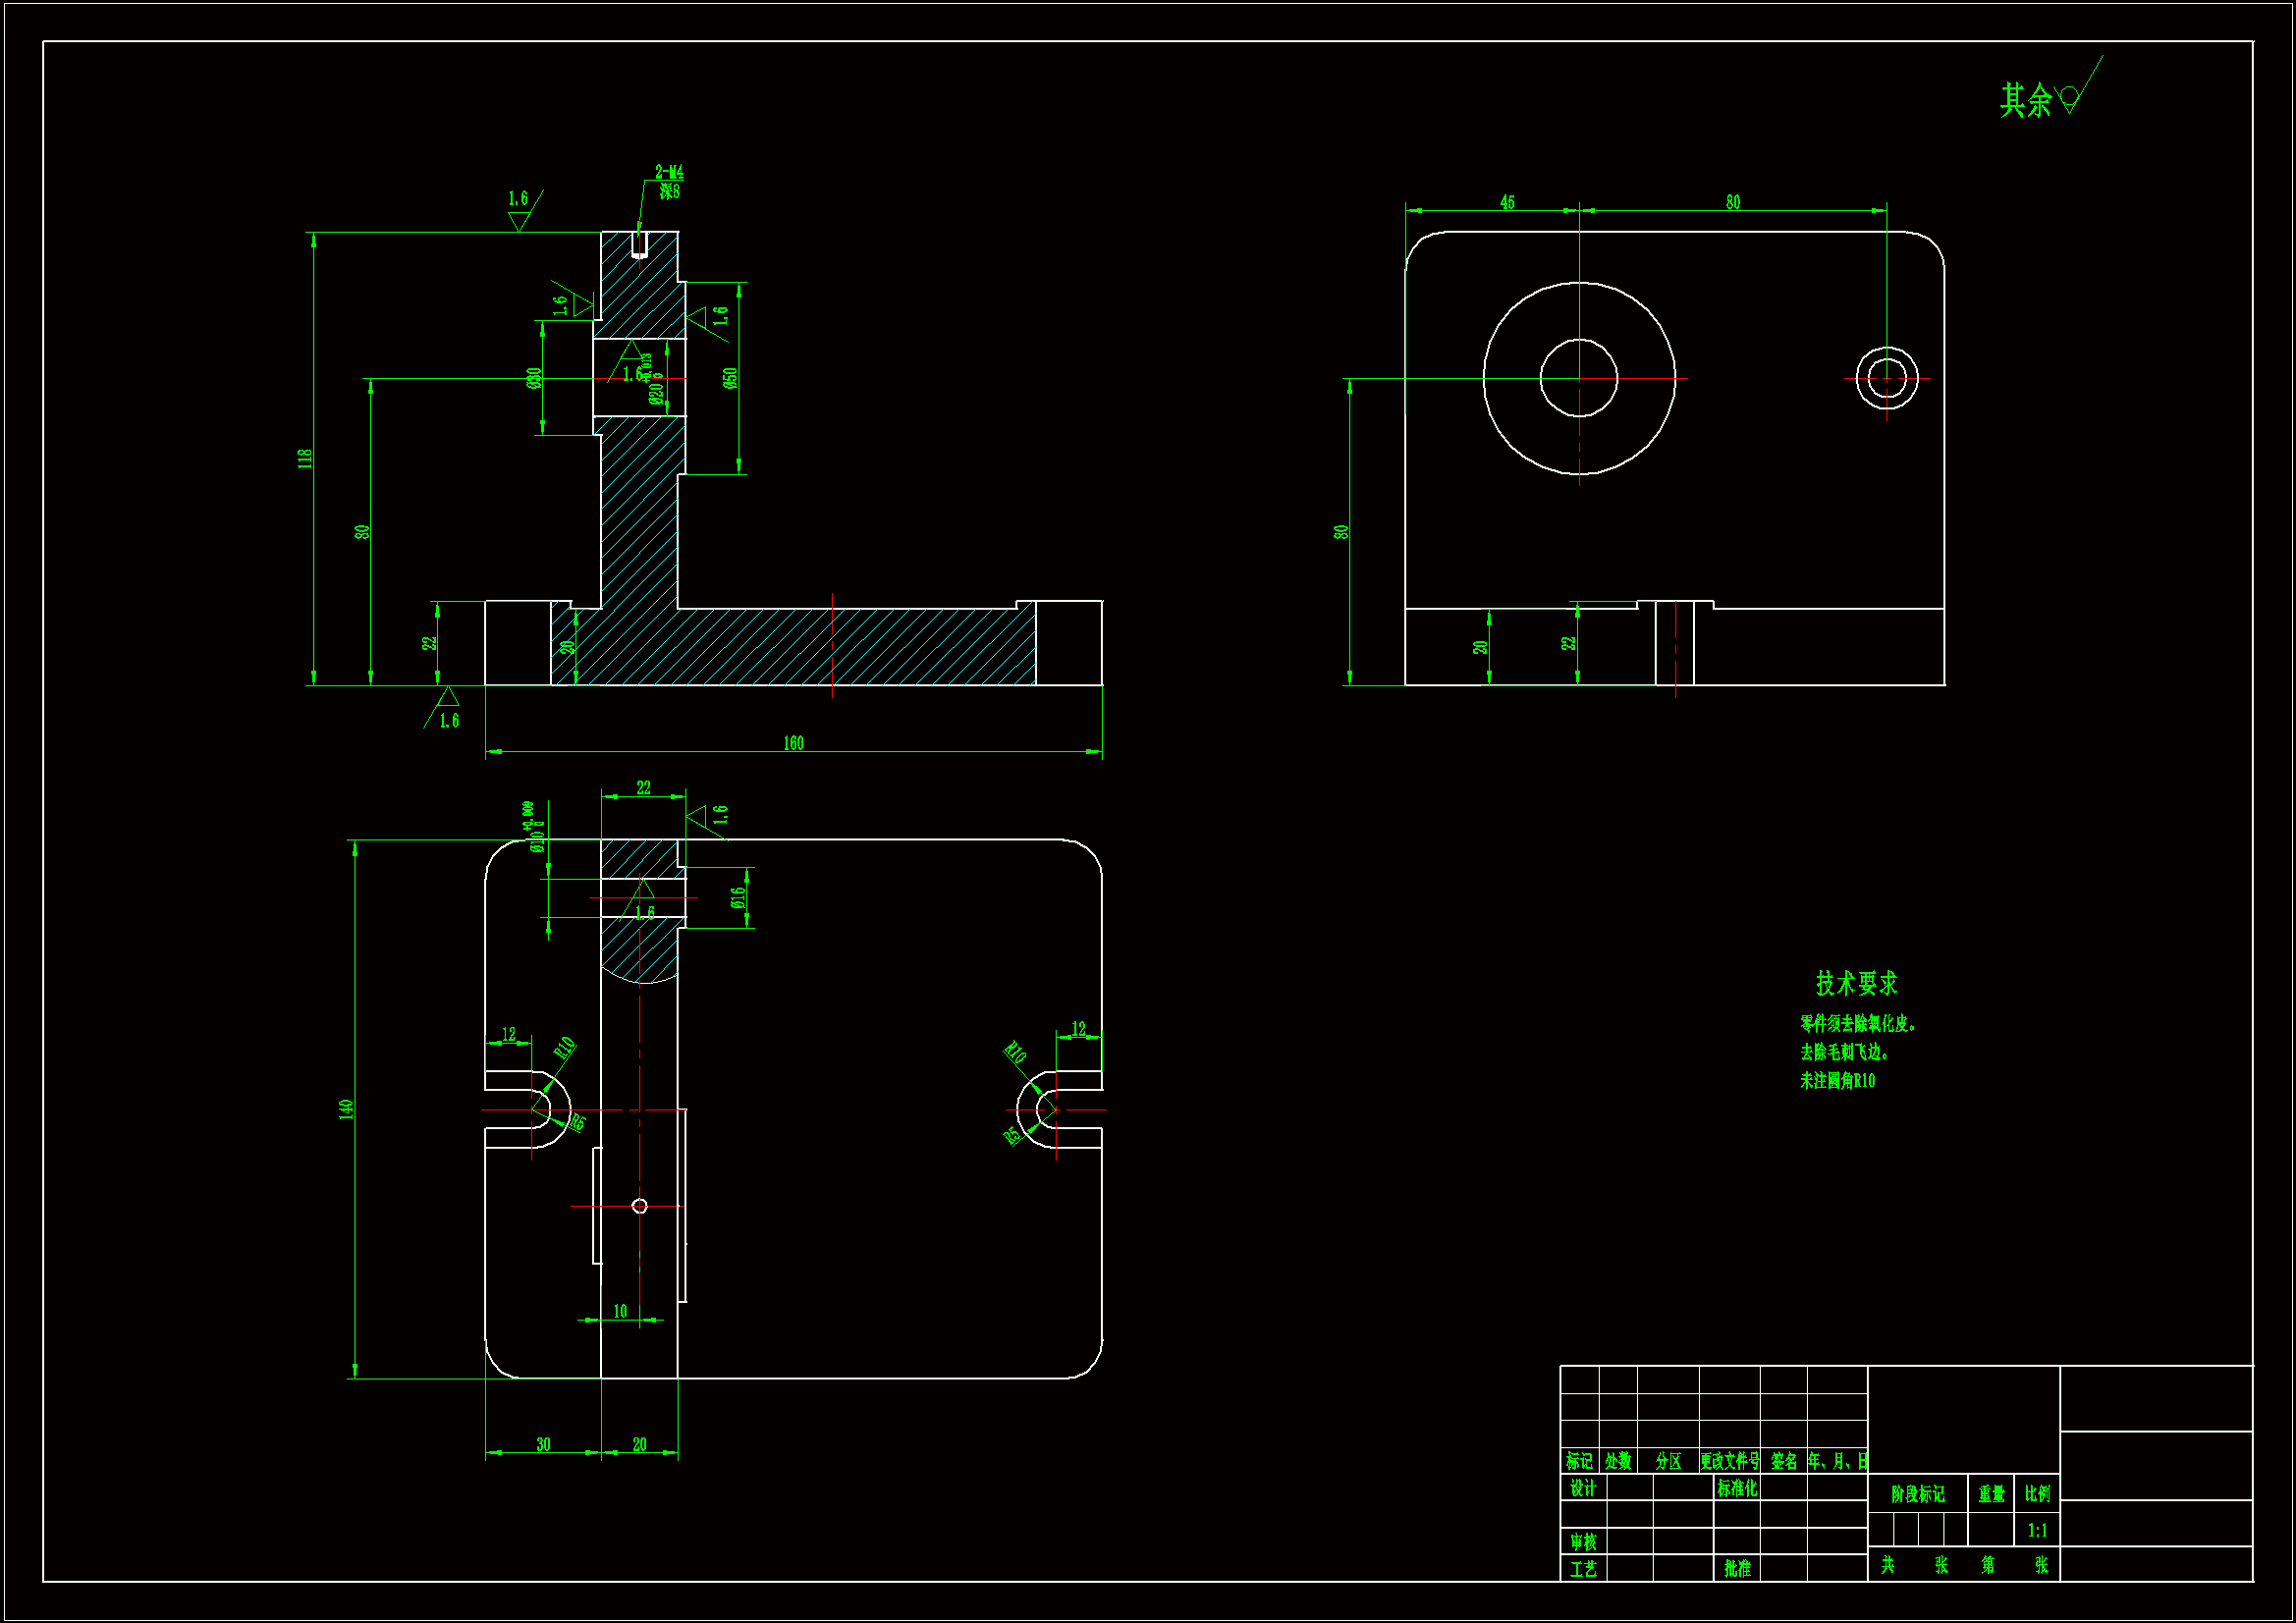Select the ø50 diameter dimension
The width and height of the screenshot is (2296, 1623).
click(x=730, y=378)
